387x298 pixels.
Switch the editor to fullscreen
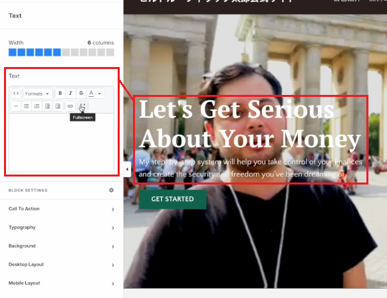pyautogui.click(x=82, y=106)
